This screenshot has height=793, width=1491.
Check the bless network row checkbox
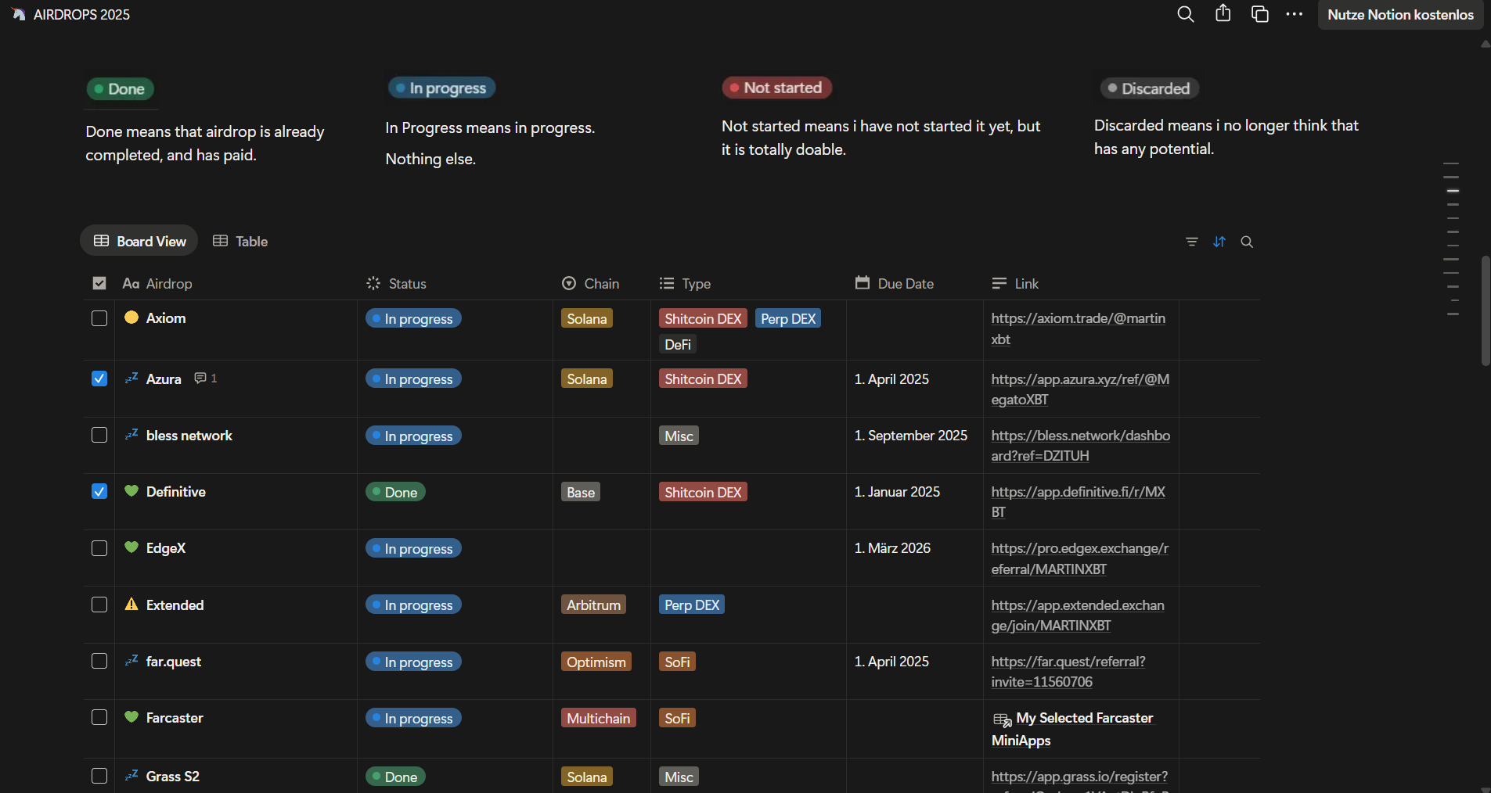(99, 435)
